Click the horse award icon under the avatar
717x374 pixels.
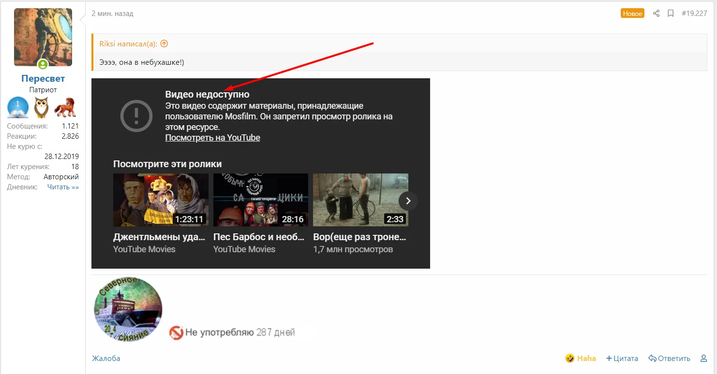65,107
